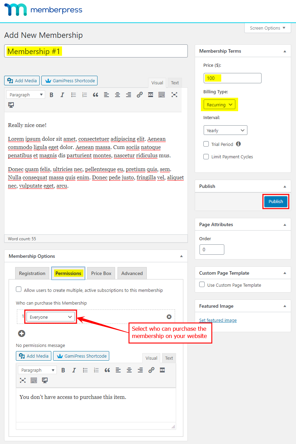Open Paragraph format dropdown in main editor
Viewport: 296px width, 444px height.
[26, 95]
